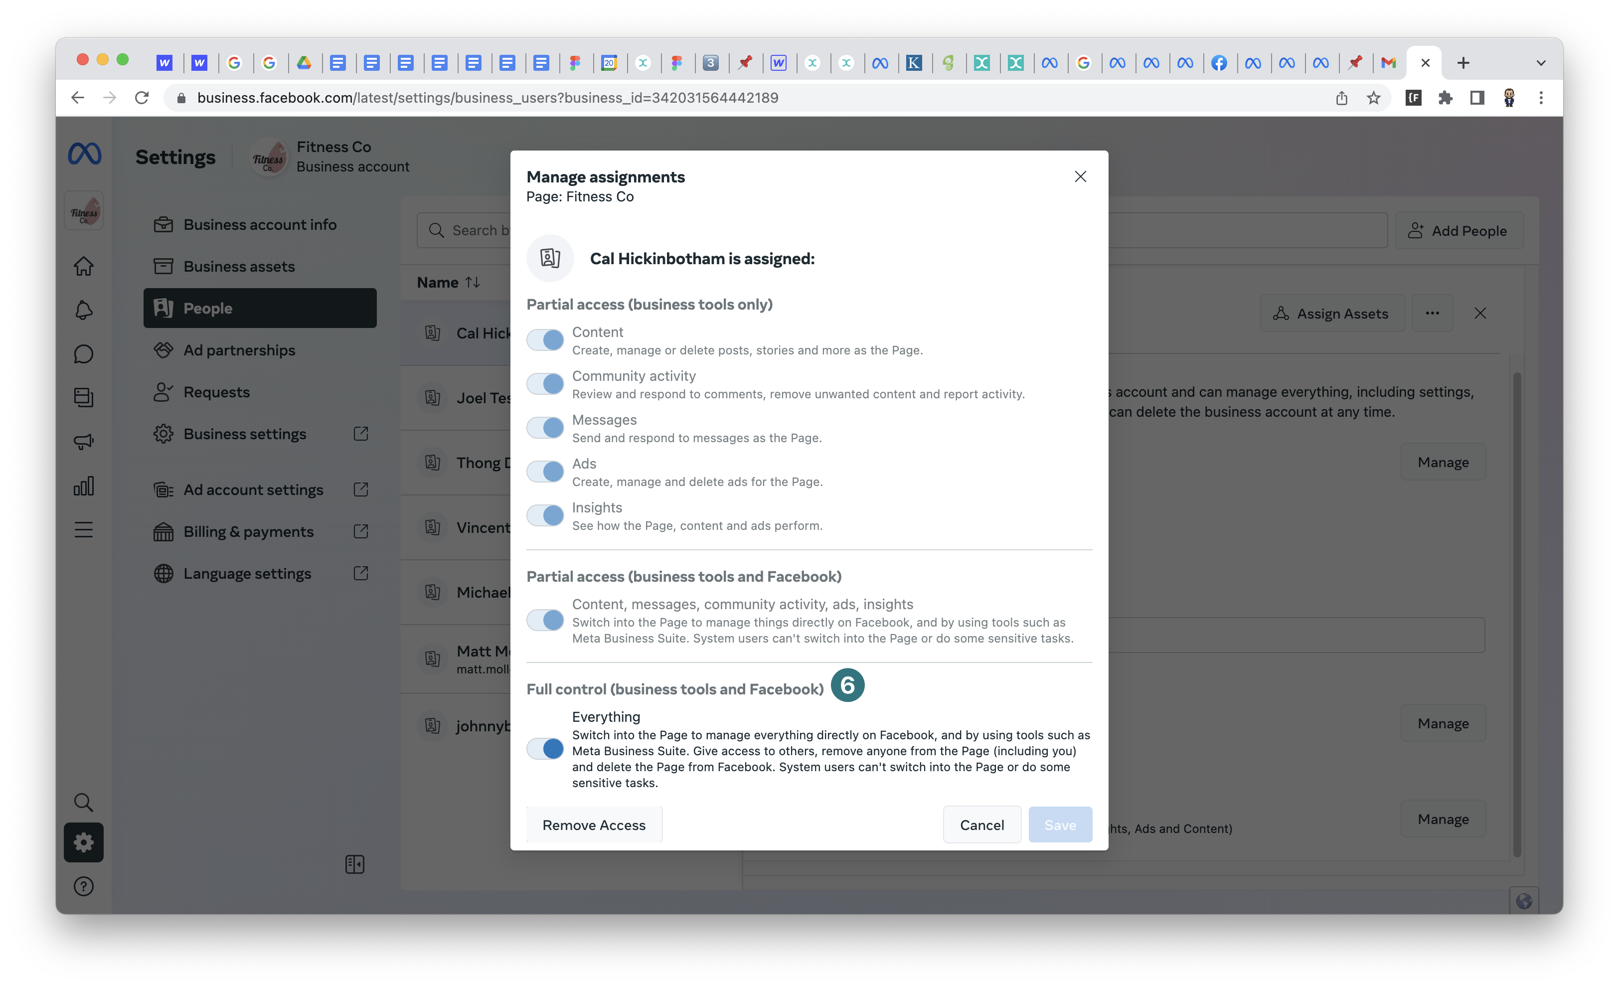Toggle partial access business tools and Facebook switch
1619x988 pixels.
545,620
